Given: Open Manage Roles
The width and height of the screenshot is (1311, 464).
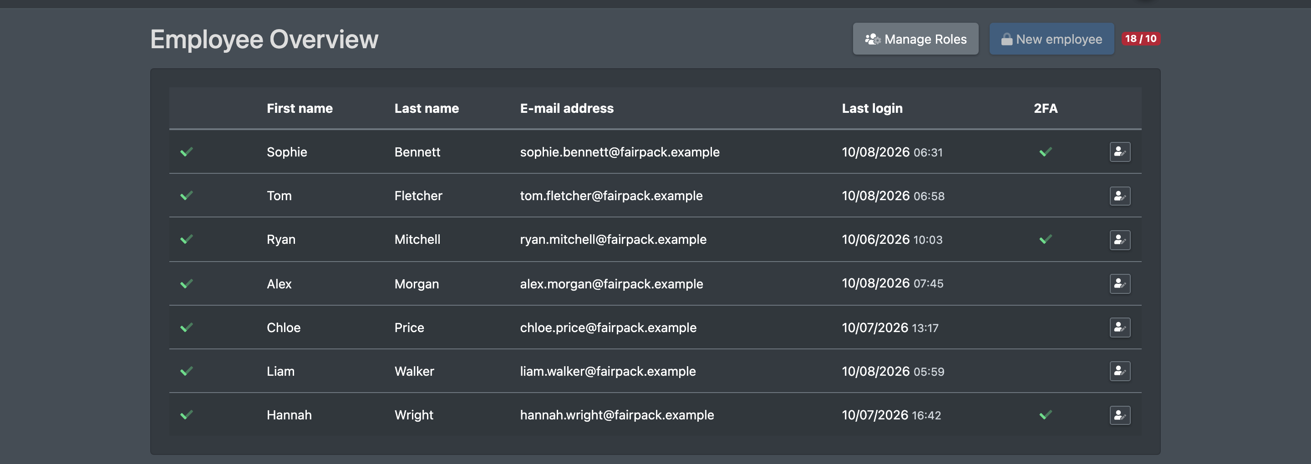Looking at the screenshot, I should click(915, 39).
